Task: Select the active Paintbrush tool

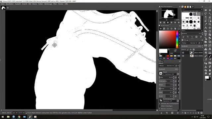Action: pos(210,56)
